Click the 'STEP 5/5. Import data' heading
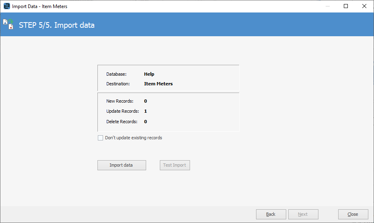The image size is (374, 223). (57, 25)
